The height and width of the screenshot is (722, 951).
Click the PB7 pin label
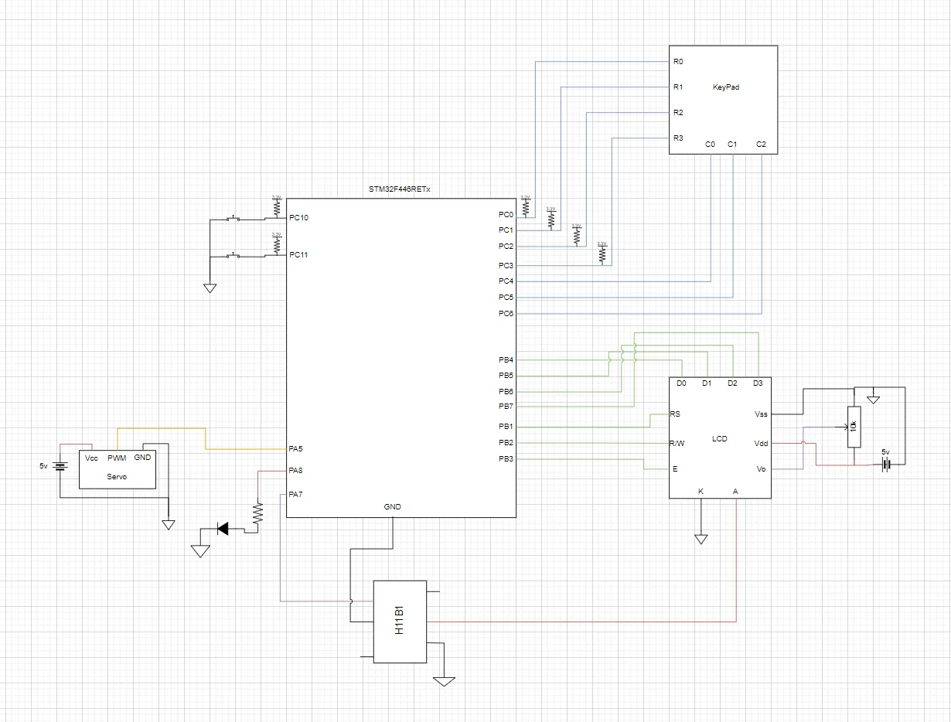[506, 407]
